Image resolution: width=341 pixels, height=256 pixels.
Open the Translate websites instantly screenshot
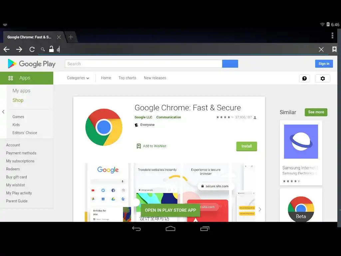tap(157, 192)
